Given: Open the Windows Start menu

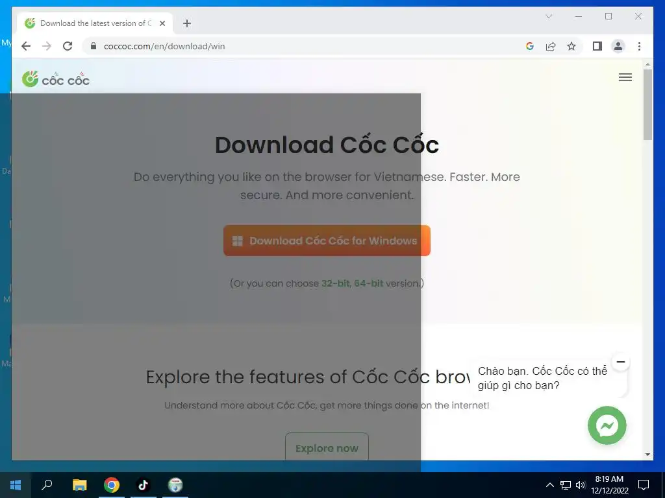Looking at the screenshot, I should click(x=16, y=485).
